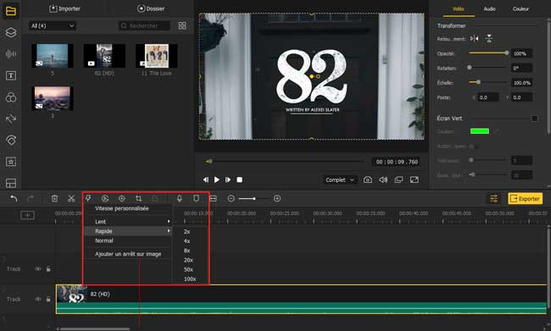The width and height of the screenshot is (551, 331).
Task: Lock the track containing 82 (HD)
Action: click(48, 299)
